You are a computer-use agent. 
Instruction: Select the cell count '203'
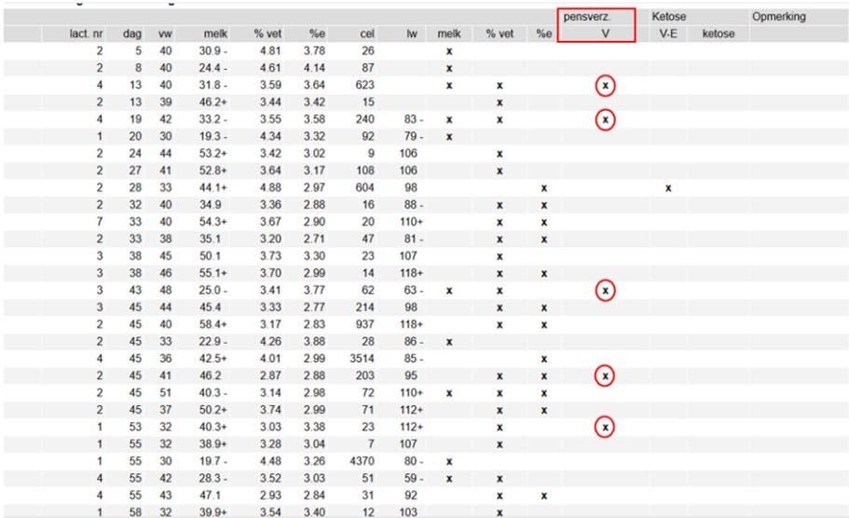point(365,375)
